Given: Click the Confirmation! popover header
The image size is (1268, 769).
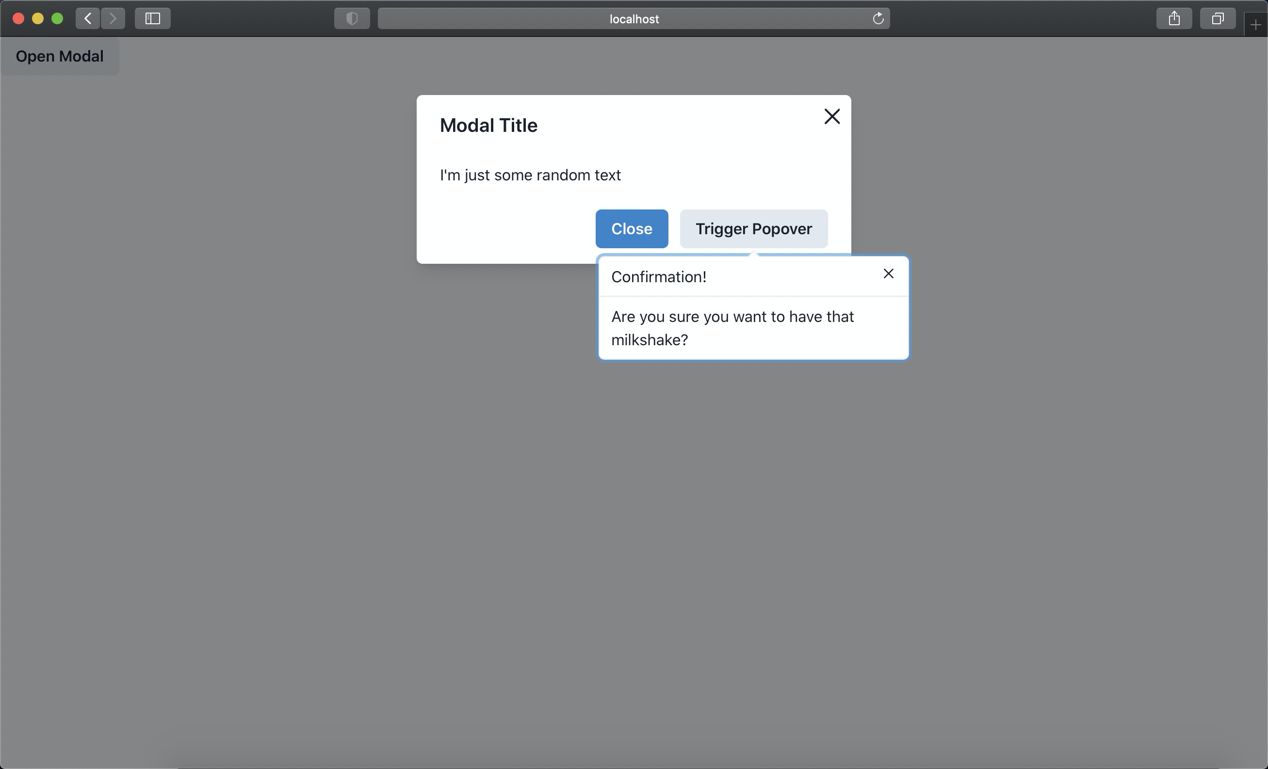Looking at the screenshot, I should coord(659,276).
